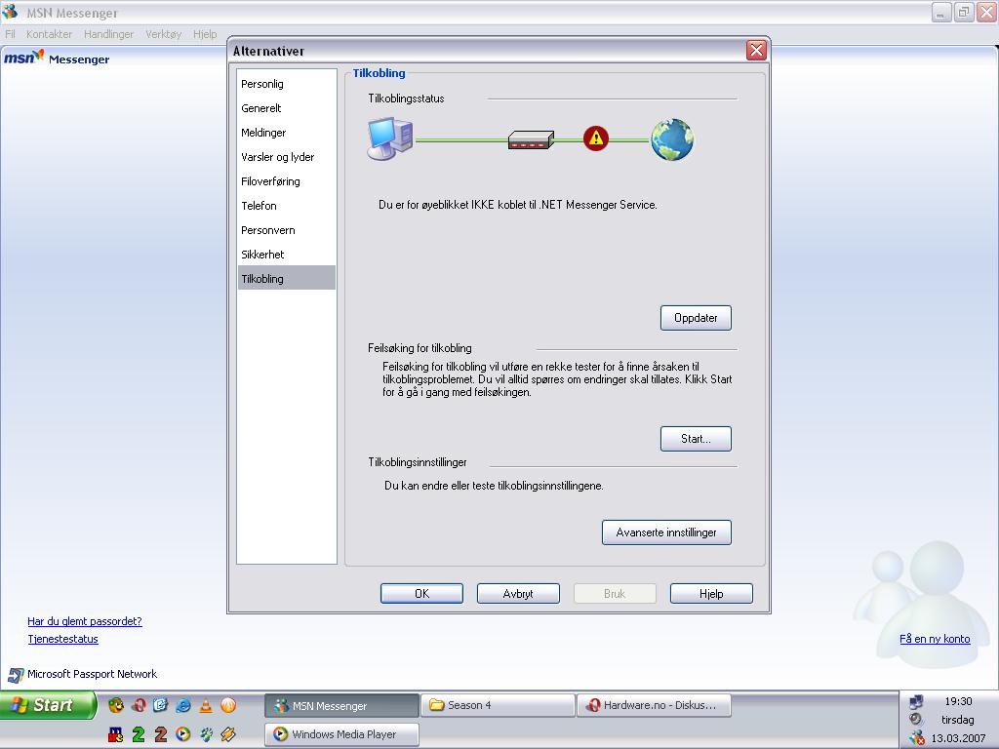
Task: Click the globe icon in connection diagram
Action: (x=672, y=139)
